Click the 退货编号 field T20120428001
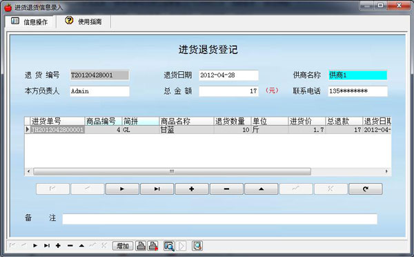414x257 pixels. [99, 75]
